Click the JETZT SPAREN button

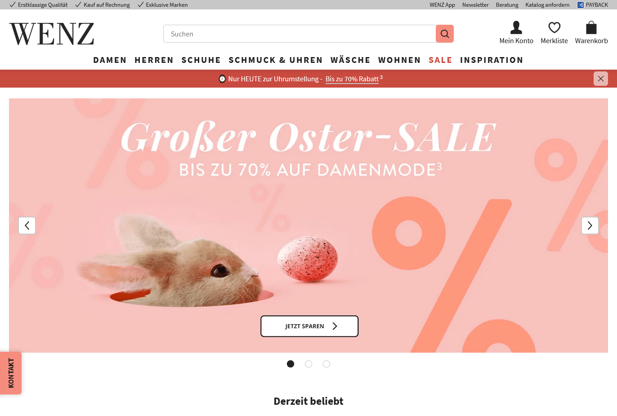(x=309, y=326)
